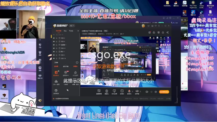This screenshot has width=217, height=122.
Task: Mute the 扬声器 speaker
Action: click(137, 92)
